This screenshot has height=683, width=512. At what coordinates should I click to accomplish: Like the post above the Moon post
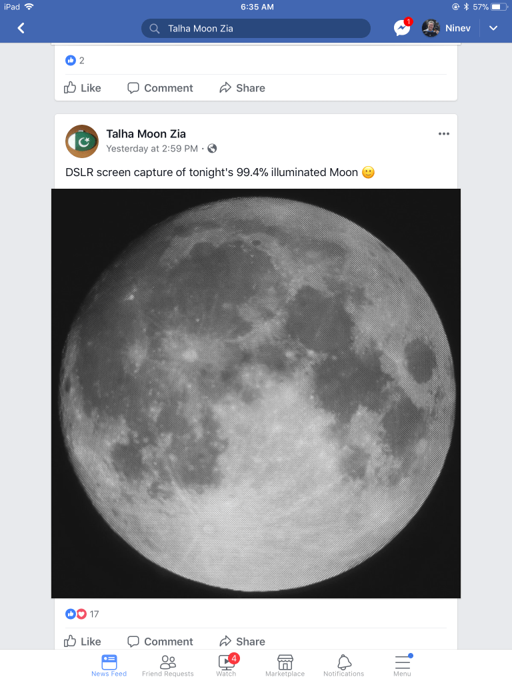point(83,88)
